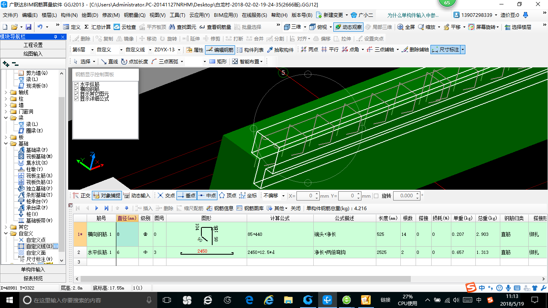Enable the 旋转 rotation checkbox

376,196
